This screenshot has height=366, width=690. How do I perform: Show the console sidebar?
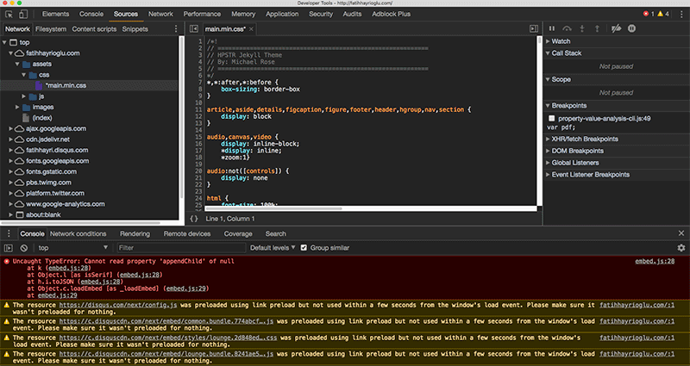(x=9, y=248)
